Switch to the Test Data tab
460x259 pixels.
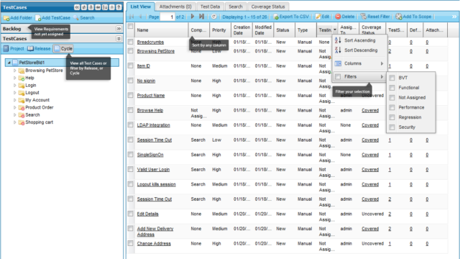click(210, 6)
